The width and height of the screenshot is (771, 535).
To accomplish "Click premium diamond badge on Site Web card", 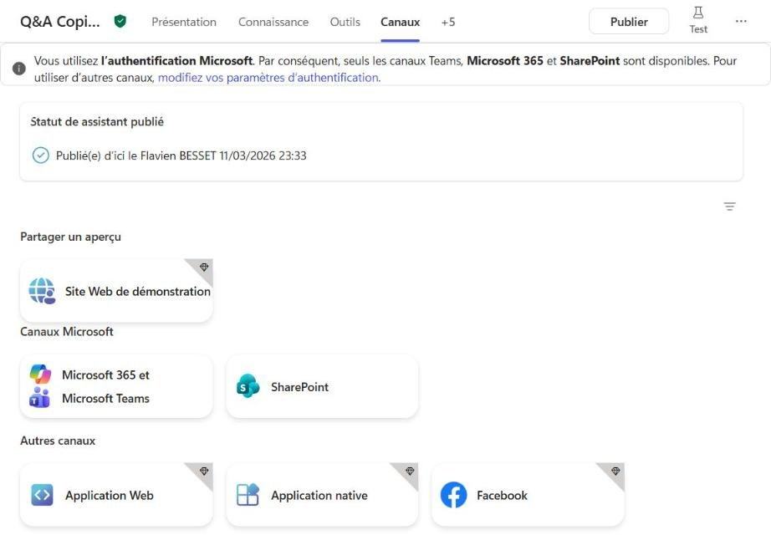I will (x=204, y=267).
